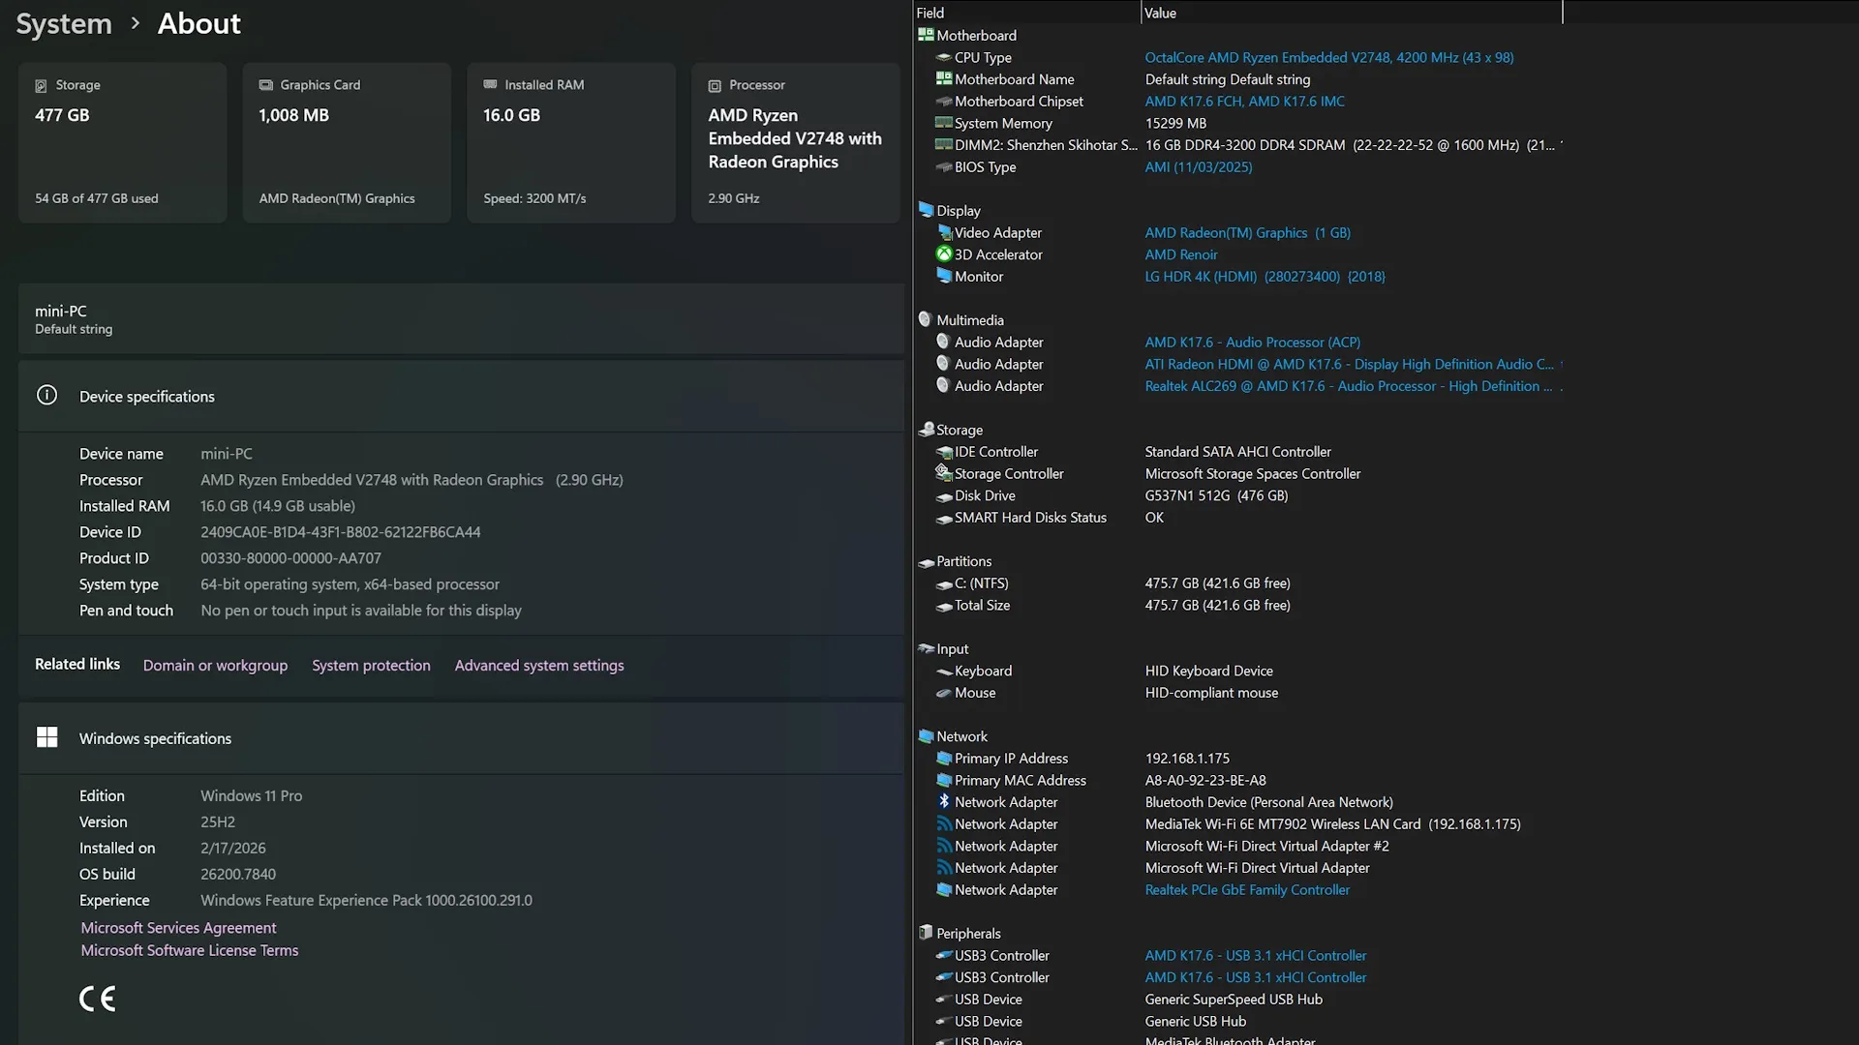Click the Motherboard category icon
The height and width of the screenshot is (1045, 1859).
pyautogui.click(x=926, y=35)
